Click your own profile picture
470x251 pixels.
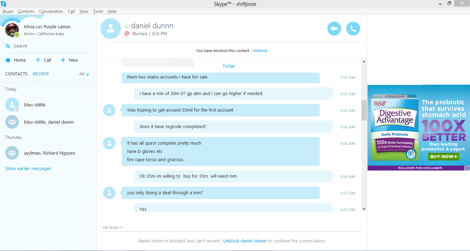pos(12,30)
